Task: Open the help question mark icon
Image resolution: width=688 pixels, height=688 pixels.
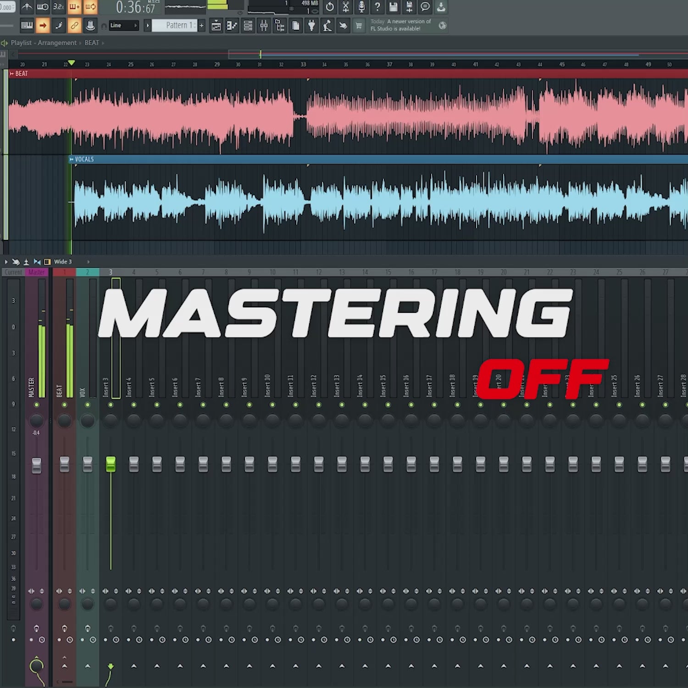Action: 377,7
